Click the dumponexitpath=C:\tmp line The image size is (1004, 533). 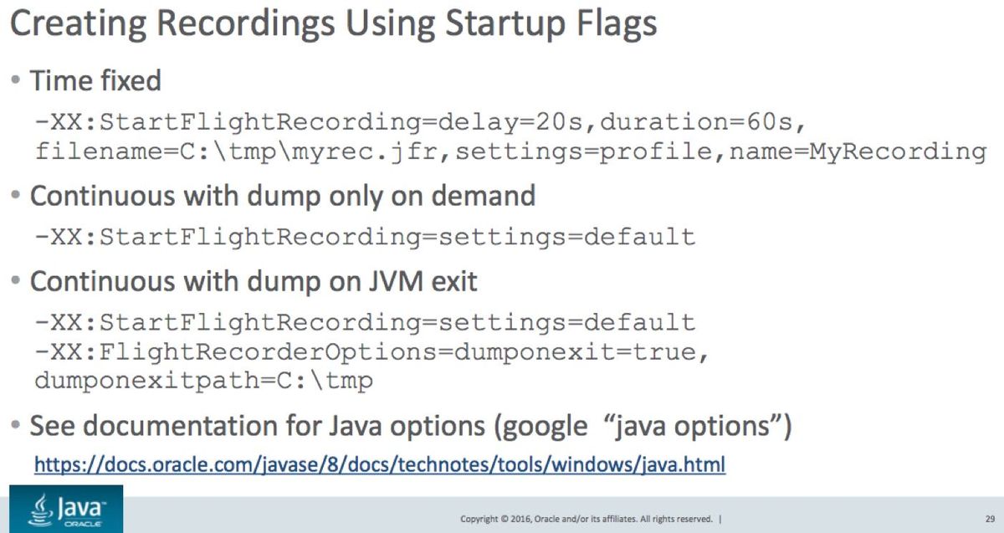[204, 381]
